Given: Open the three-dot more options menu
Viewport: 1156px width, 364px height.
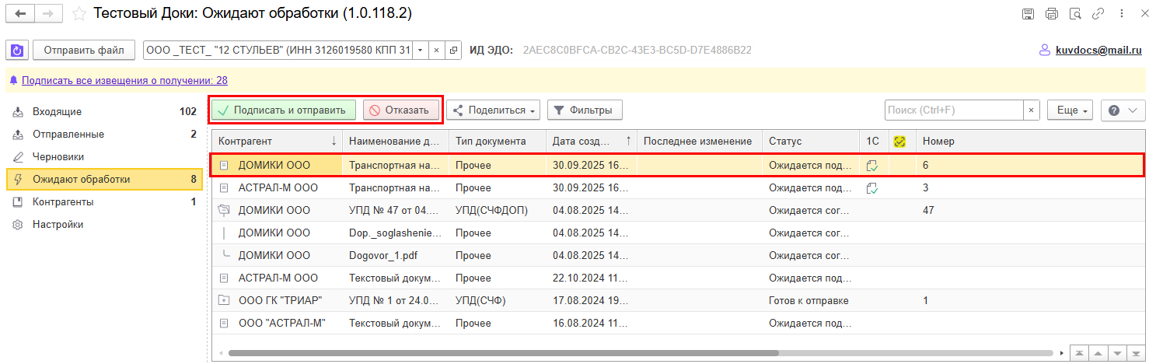Looking at the screenshot, I should [1123, 14].
